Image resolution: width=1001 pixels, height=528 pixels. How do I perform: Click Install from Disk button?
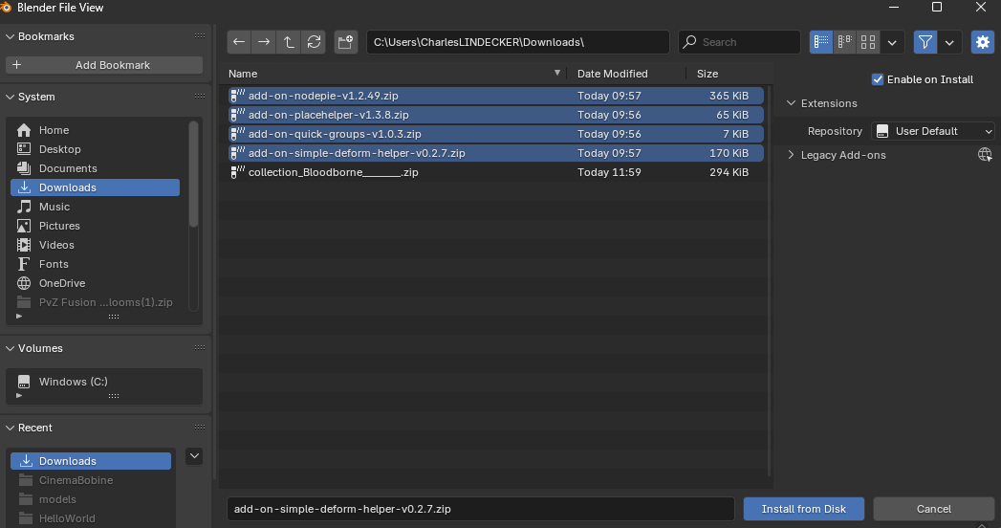804,509
